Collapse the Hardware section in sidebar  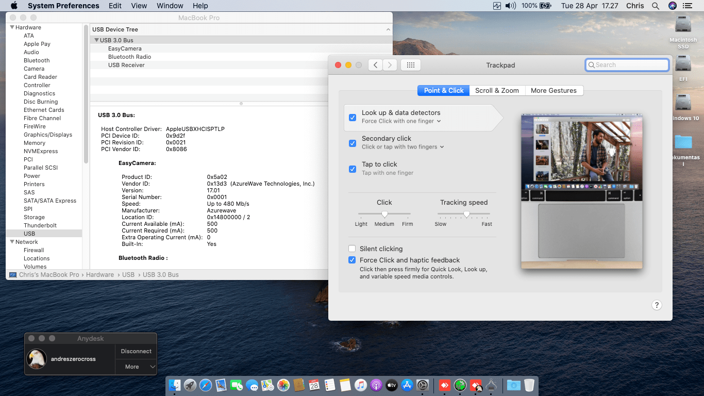pos(12,27)
